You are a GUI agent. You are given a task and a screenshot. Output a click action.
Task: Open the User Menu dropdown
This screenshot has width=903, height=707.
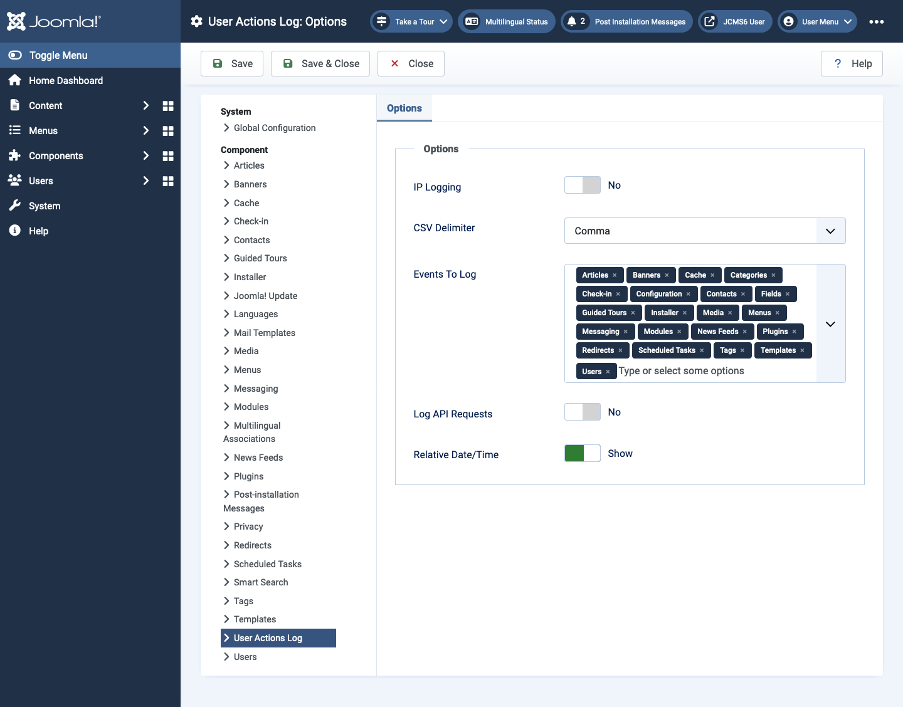click(817, 21)
